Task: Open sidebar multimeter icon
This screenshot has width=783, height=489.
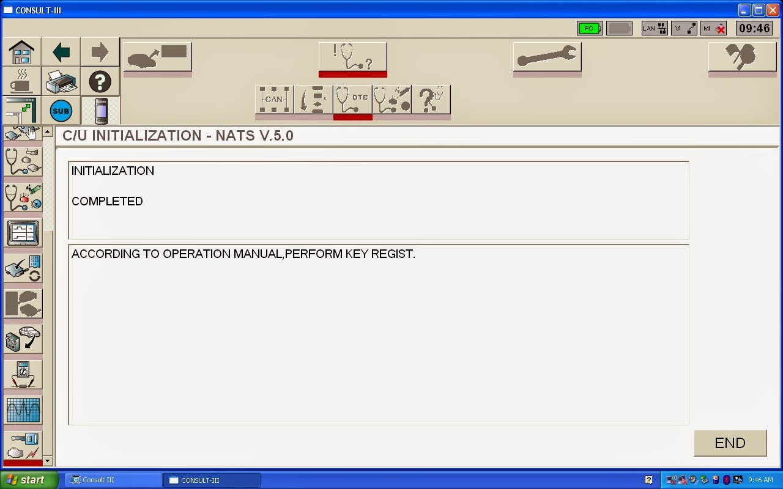Action: pyautogui.click(x=23, y=375)
